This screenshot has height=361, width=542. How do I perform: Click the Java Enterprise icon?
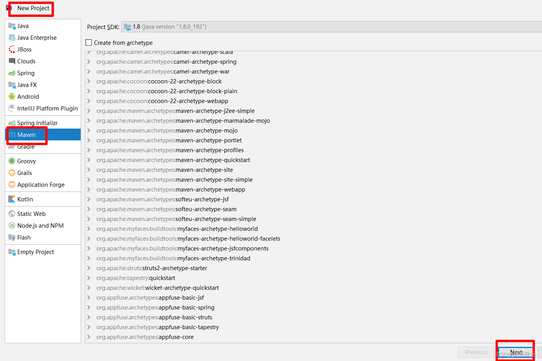coord(12,38)
